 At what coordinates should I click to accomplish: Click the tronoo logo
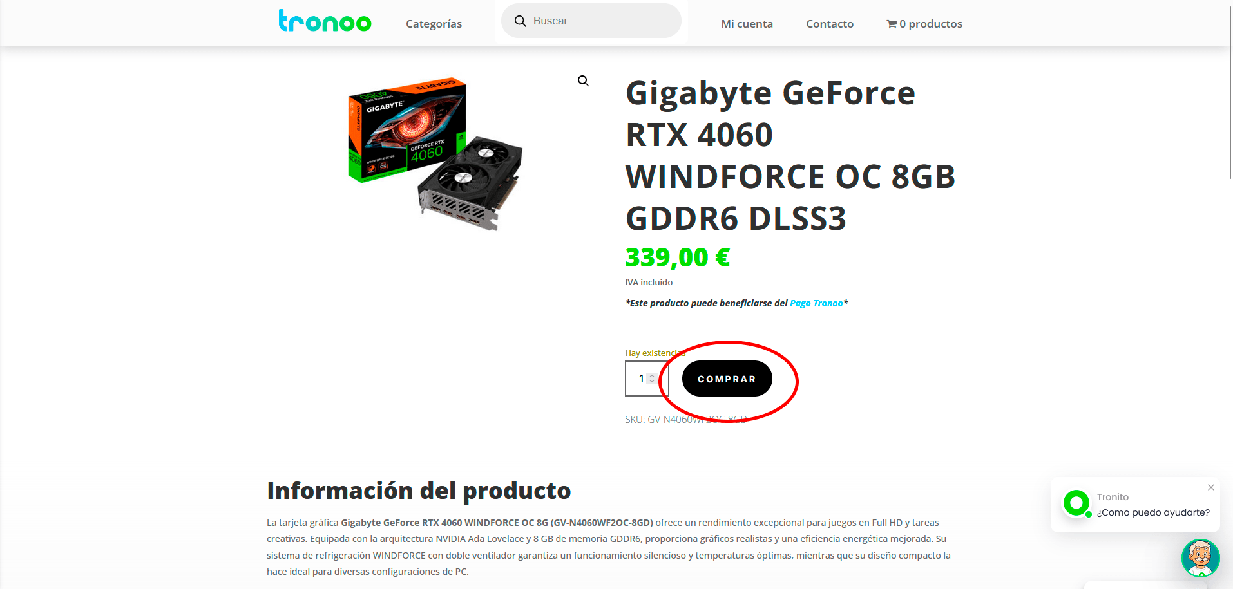pyautogui.click(x=325, y=21)
